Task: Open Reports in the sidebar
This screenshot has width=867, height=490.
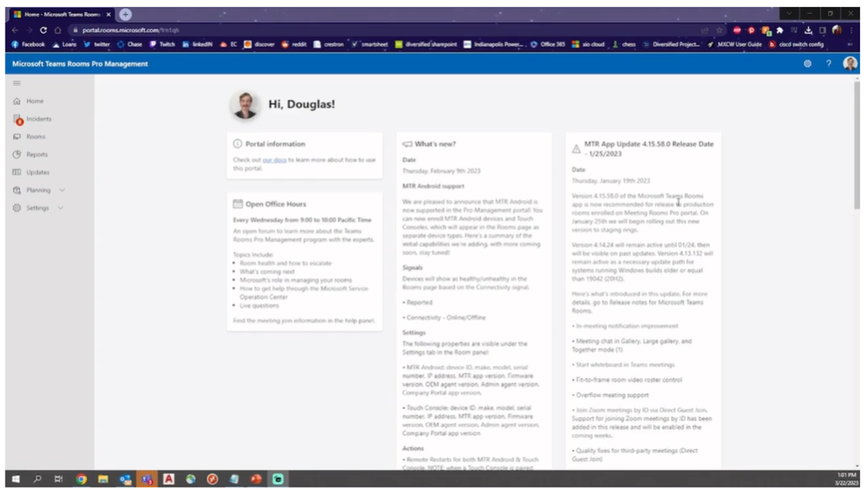Action: [x=37, y=154]
